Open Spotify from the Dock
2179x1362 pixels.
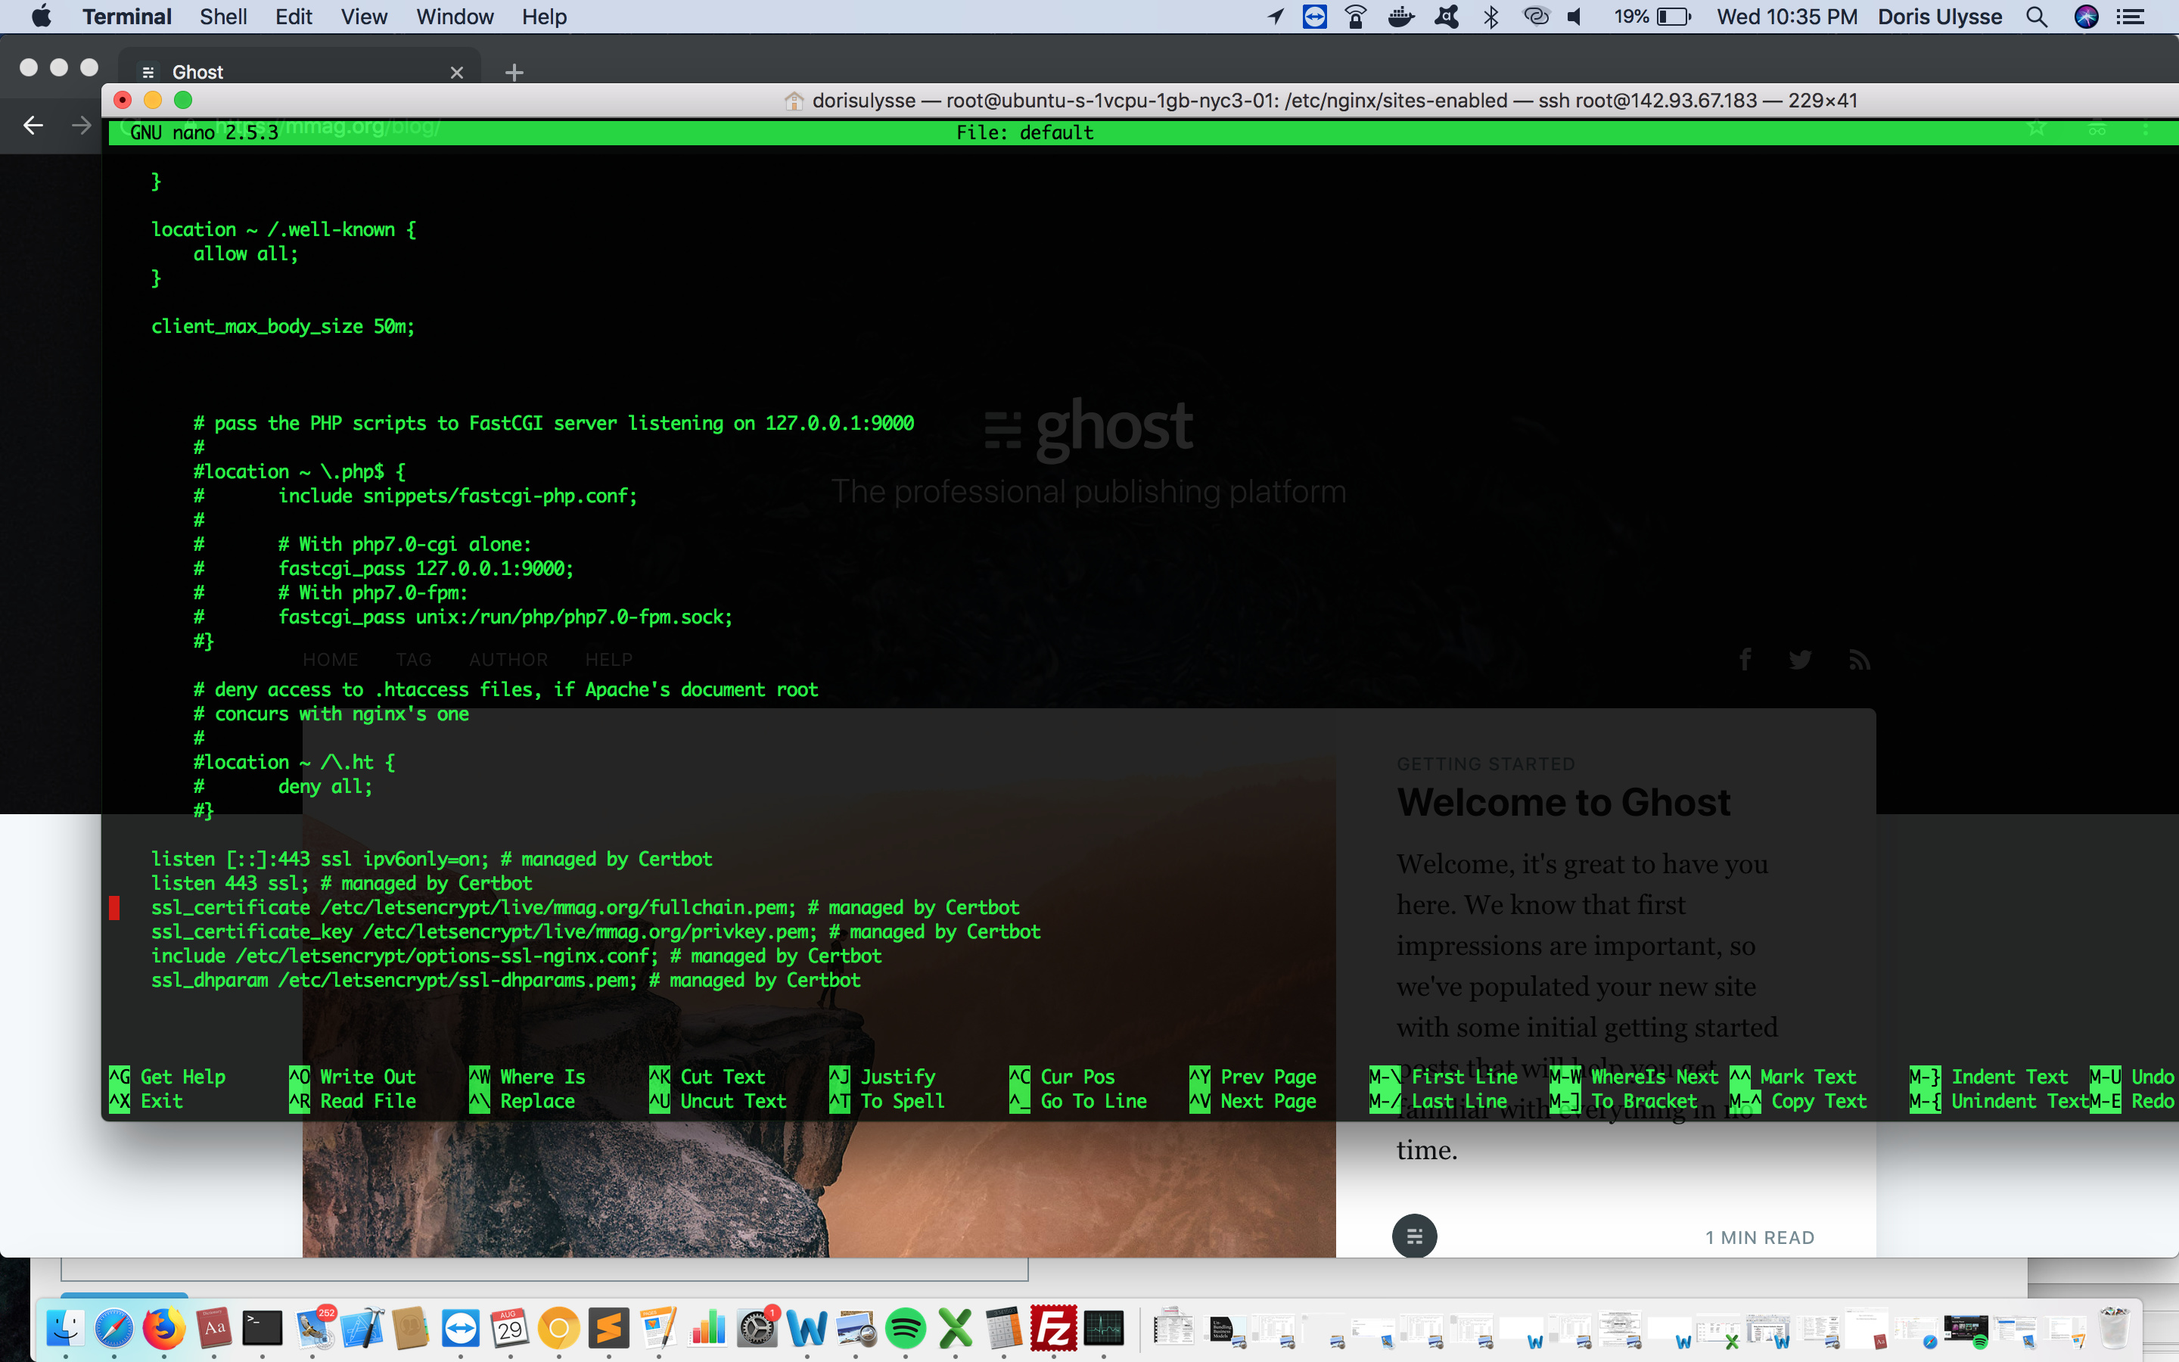pyautogui.click(x=905, y=1328)
